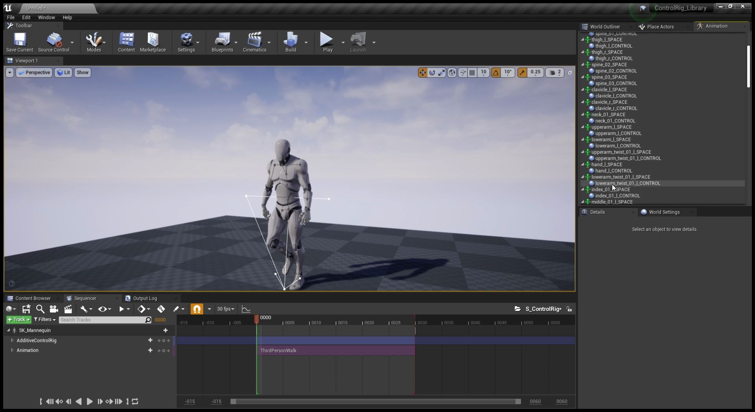Image resolution: width=755 pixels, height=412 pixels.
Task: Open the Content Browser via the toolbar icon
Action: pos(126,42)
